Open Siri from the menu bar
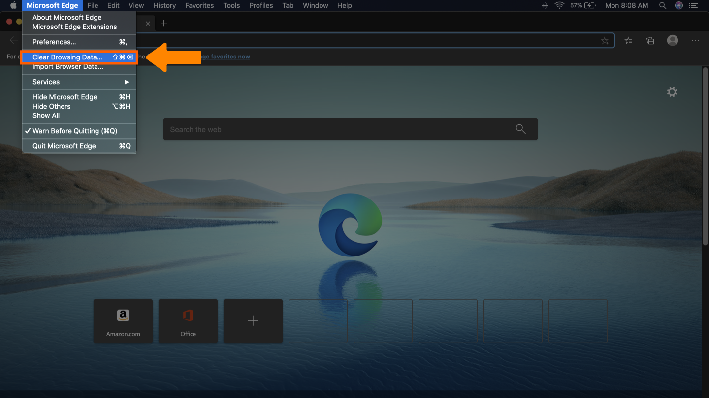Image resolution: width=709 pixels, height=398 pixels. coord(679,5)
